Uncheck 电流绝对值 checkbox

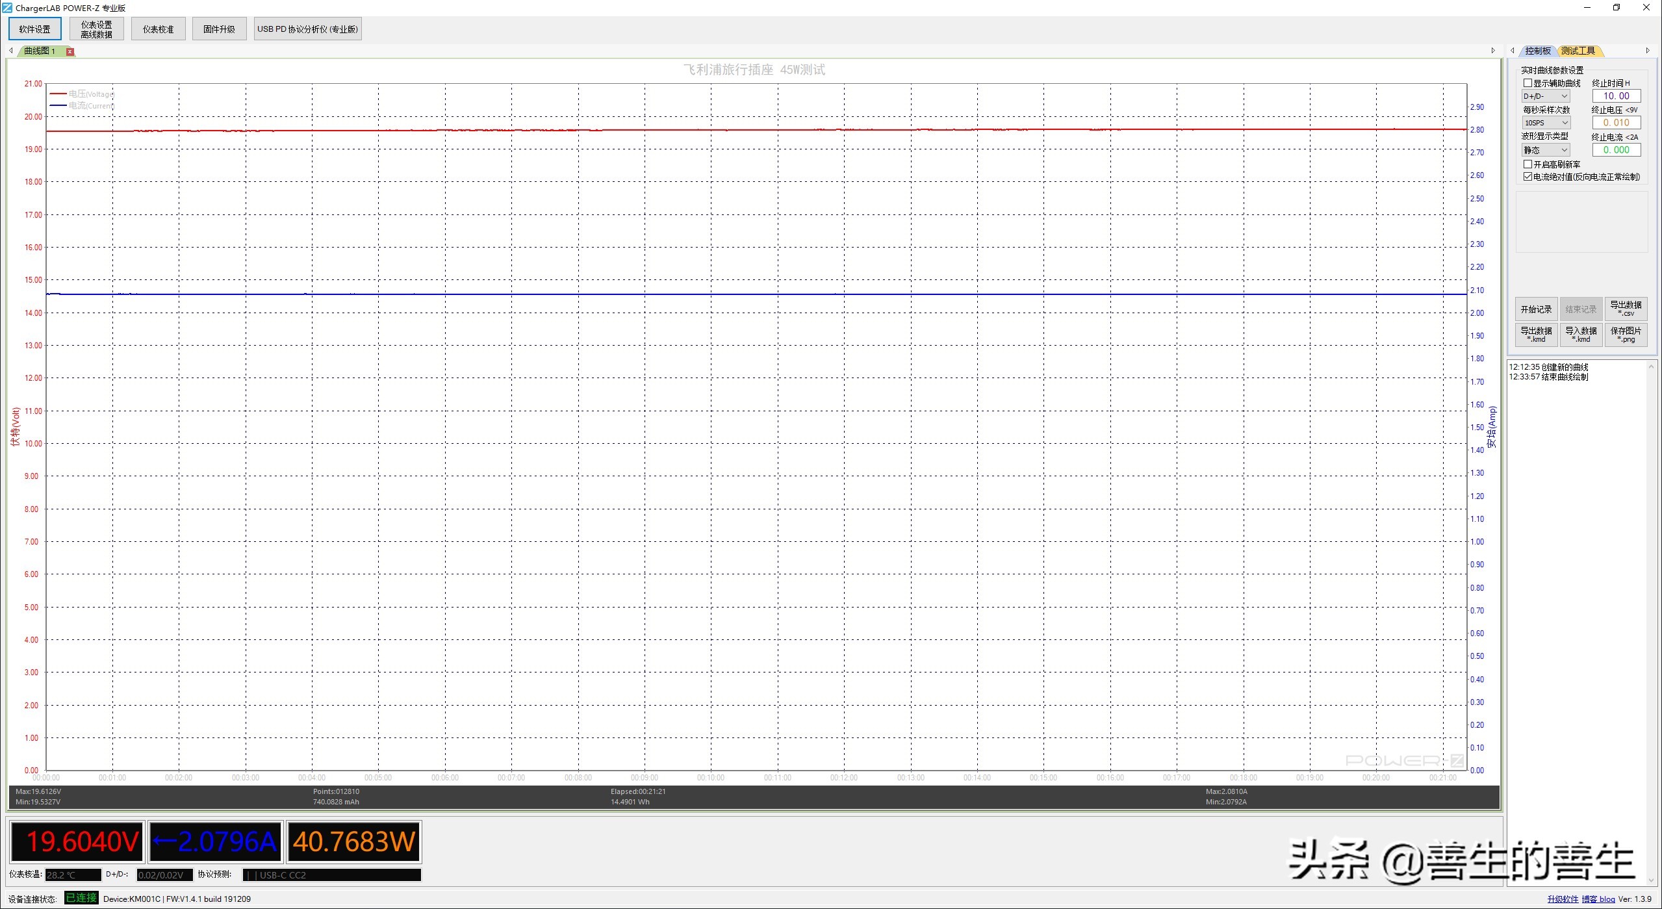[x=1528, y=177]
